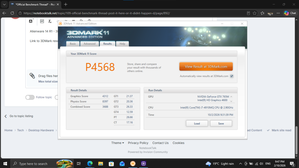Click the paperclip attachment icon

tap(32, 76)
